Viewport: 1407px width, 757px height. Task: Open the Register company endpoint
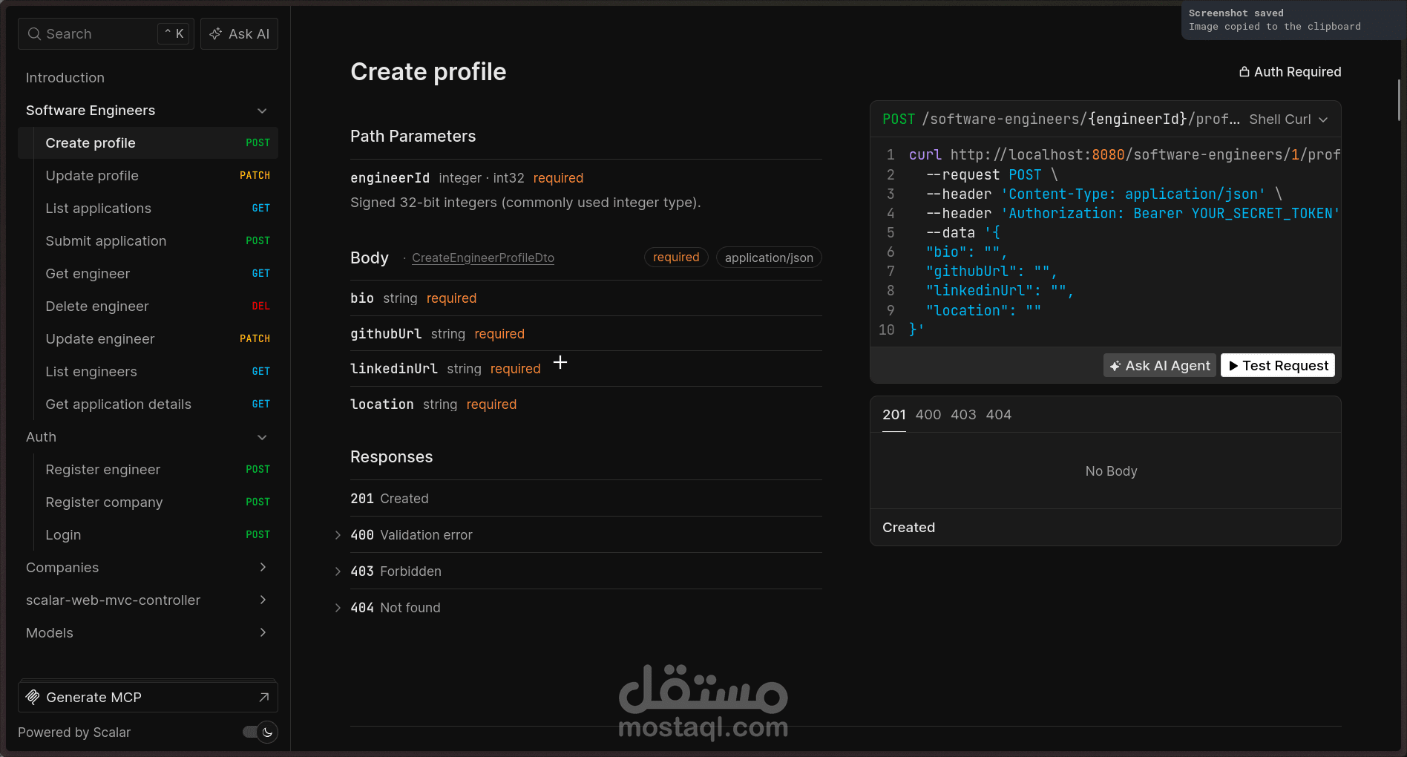click(148, 502)
